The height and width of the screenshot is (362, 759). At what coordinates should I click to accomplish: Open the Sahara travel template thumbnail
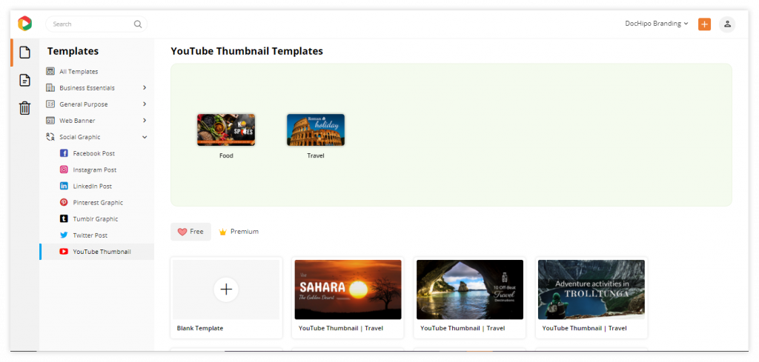click(x=348, y=289)
